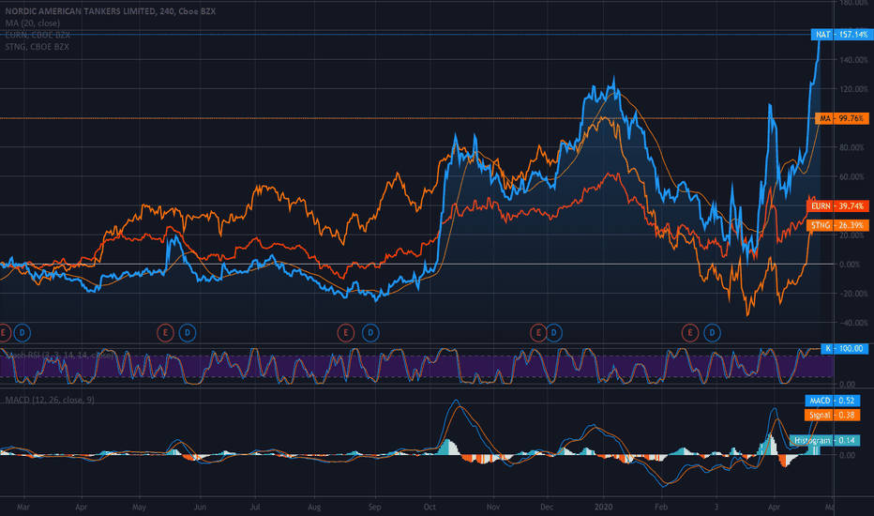
Task: Click the Jul label on the time axis
Action: [255, 507]
